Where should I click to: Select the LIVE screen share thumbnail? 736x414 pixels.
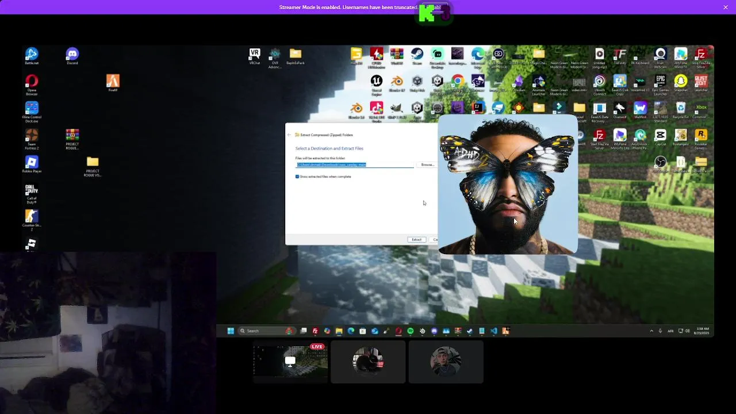pyautogui.click(x=290, y=362)
